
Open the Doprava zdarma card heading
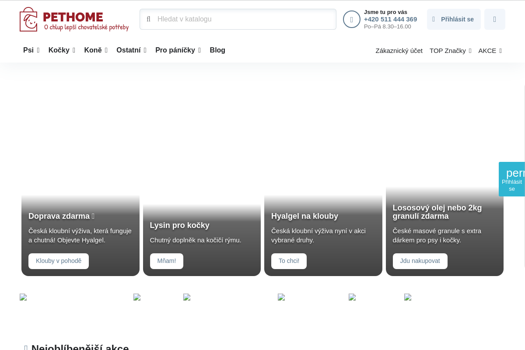click(x=61, y=216)
